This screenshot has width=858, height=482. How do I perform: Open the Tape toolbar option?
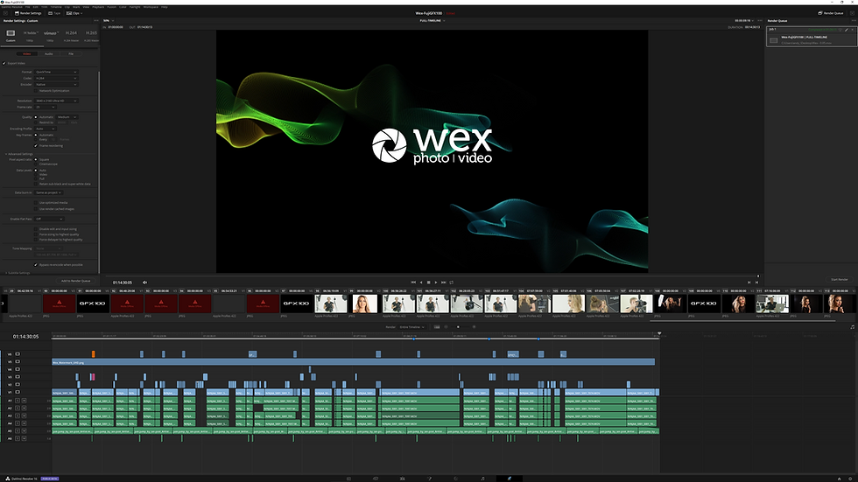click(54, 13)
